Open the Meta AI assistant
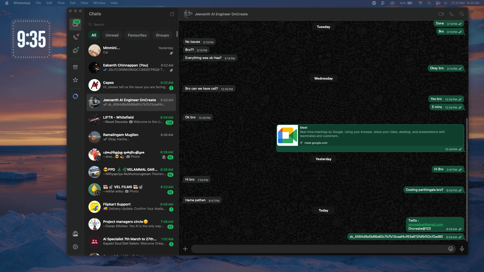The width and height of the screenshot is (484, 272). point(75,96)
